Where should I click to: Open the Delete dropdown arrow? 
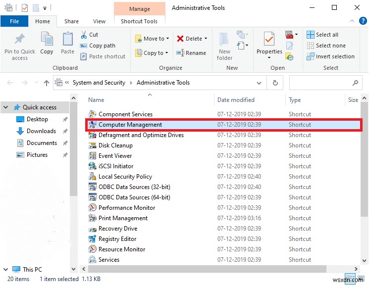pyautogui.click(x=206, y=38)
